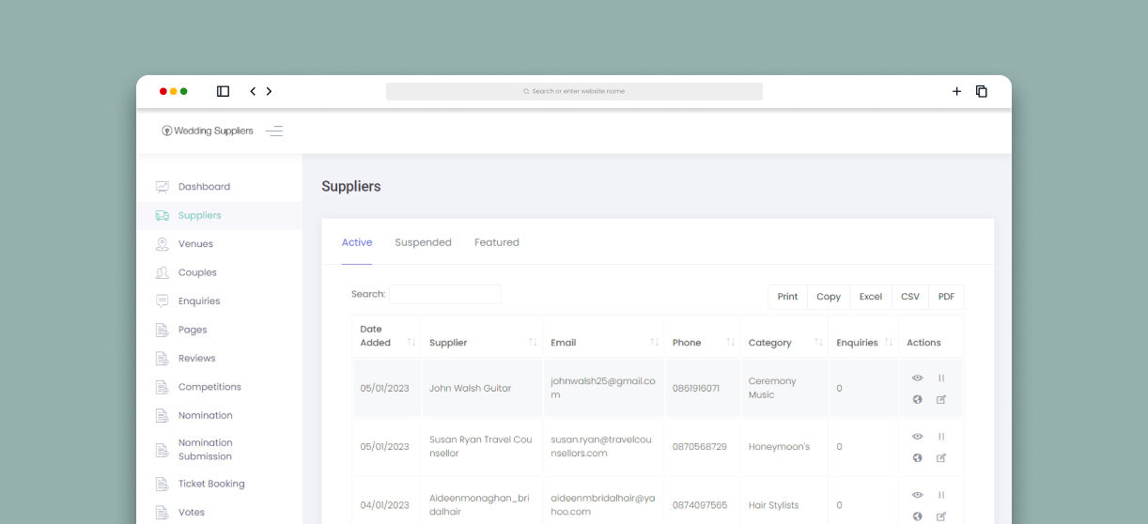Sort the table by Supplier column arrows
The image size is (1148, 524).
533,343
